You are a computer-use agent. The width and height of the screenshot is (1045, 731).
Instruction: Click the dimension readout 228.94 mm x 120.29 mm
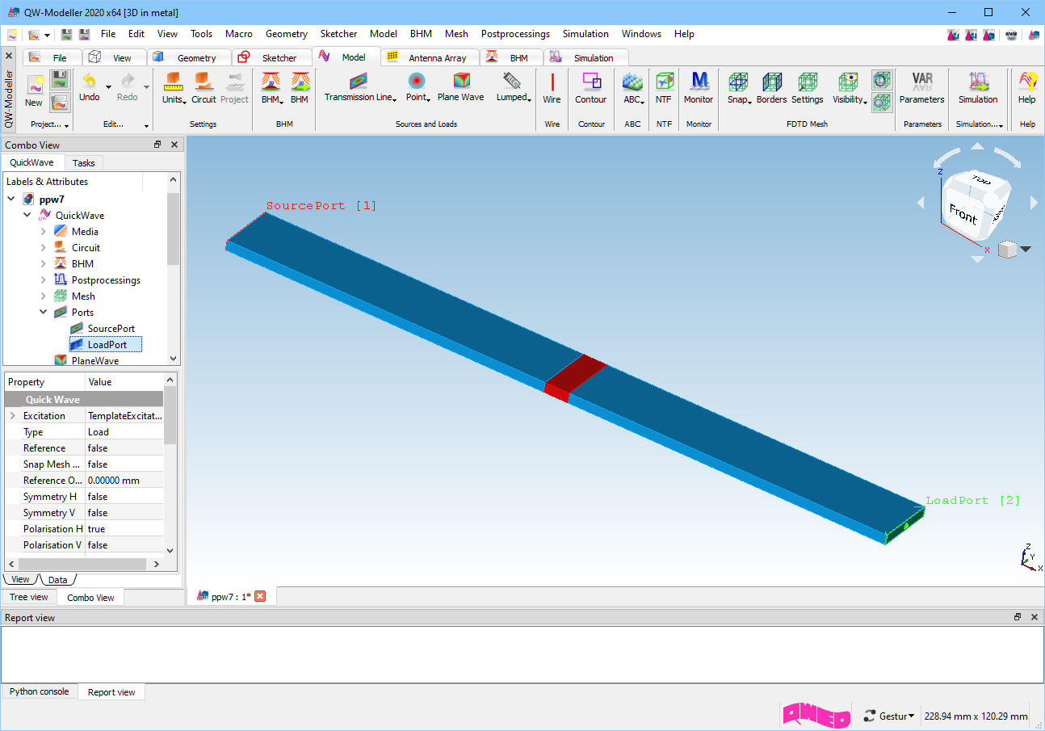976,716
